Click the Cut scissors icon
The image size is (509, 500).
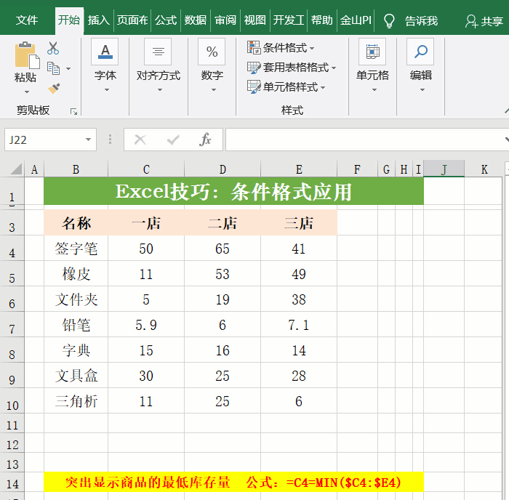click(x=53, y=48)
